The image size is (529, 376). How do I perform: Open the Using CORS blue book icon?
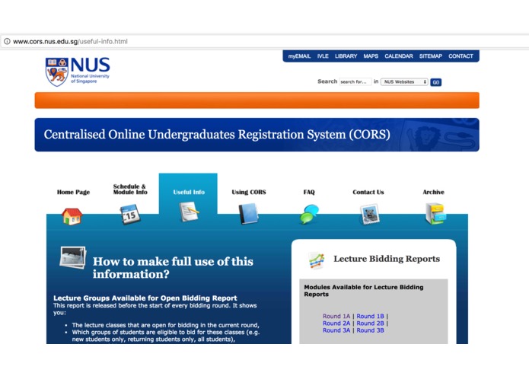tap(248, 213)
